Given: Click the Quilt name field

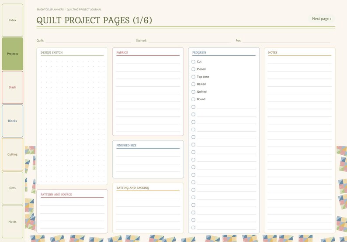Looking at the screenshot, I should click(88, 41).
